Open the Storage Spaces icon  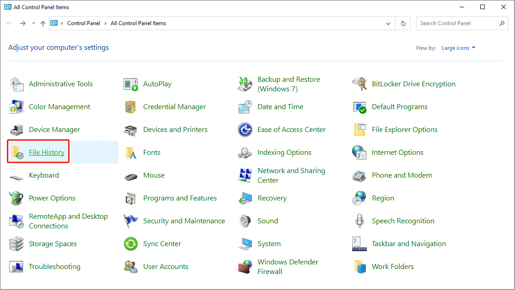(x=16, y=244)
